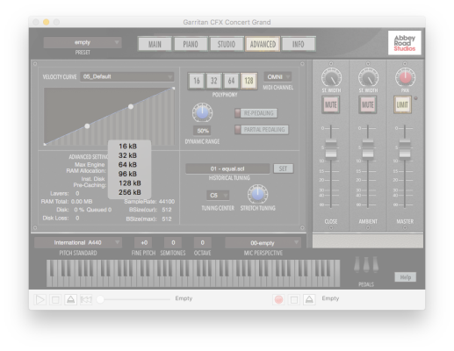Click the play button in left transport

point(40,300)
